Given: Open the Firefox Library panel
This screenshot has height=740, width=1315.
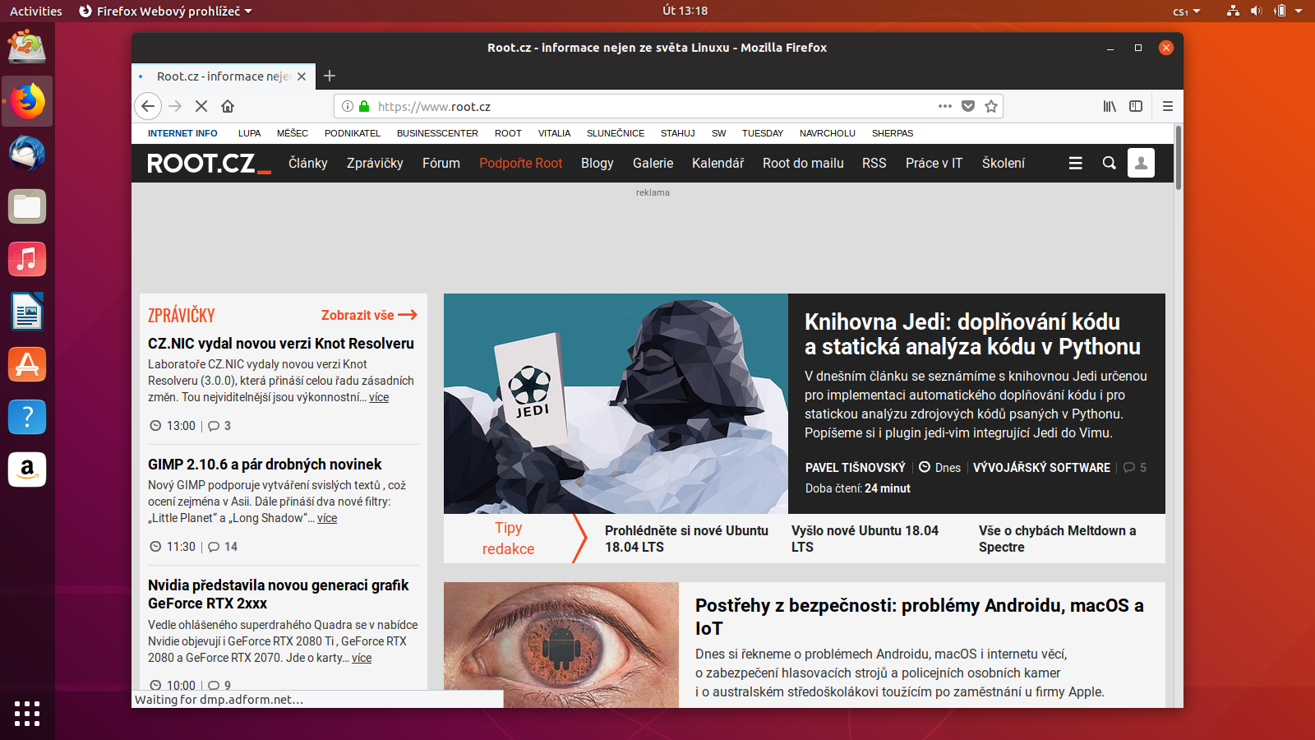Looking at the screenshot, I should 1109,106.
